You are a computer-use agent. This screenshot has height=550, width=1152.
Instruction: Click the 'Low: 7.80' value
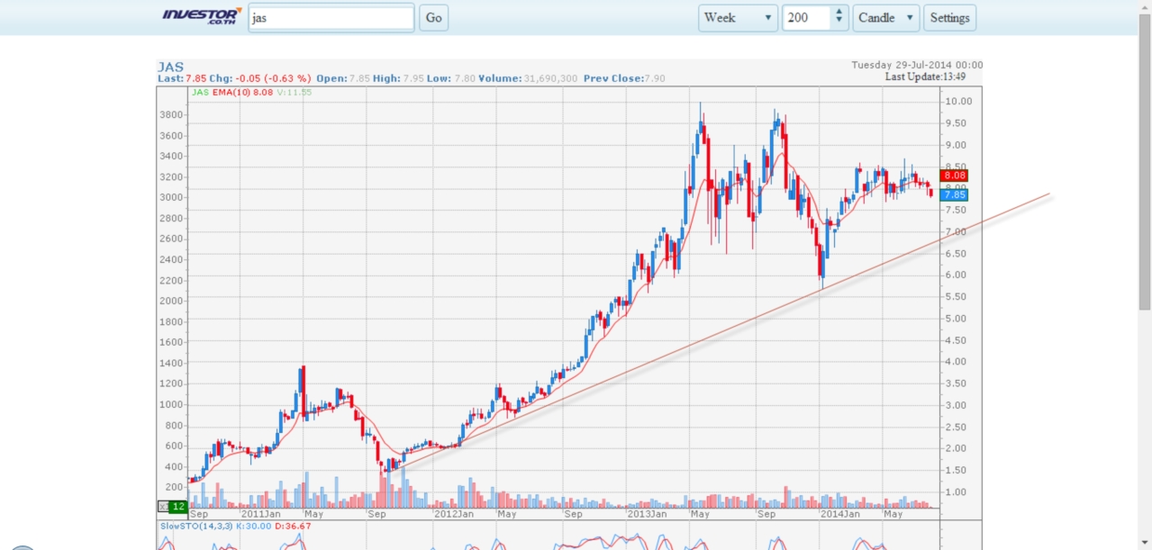click(451, 79)
